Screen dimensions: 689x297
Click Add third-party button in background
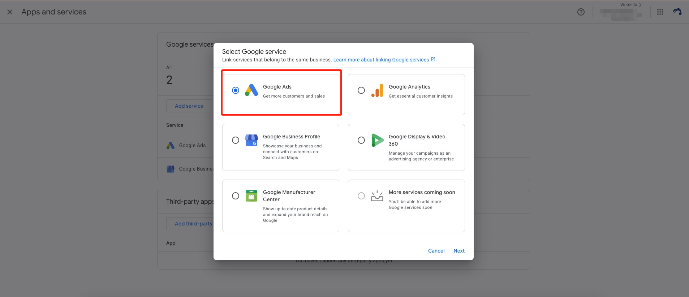pos(190,224)
